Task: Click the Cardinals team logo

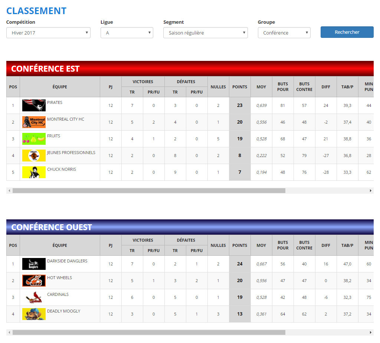Action: tap(34, 297)
